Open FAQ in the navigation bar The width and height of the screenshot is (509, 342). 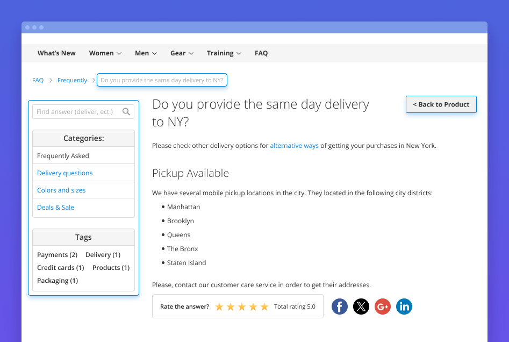(x=261, y=53)
